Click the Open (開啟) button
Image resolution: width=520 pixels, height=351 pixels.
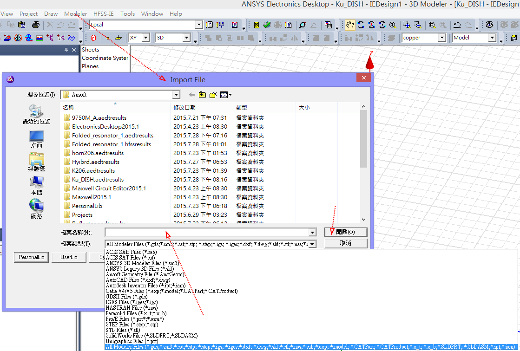[346, 232]
